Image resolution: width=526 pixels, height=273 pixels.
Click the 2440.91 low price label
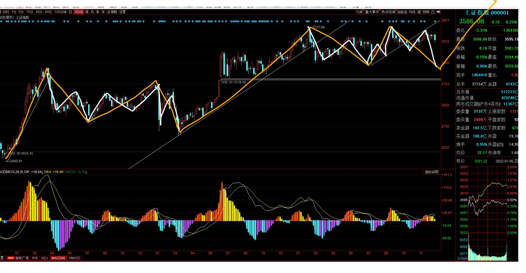pyautogui.click(x=16, y=161)
